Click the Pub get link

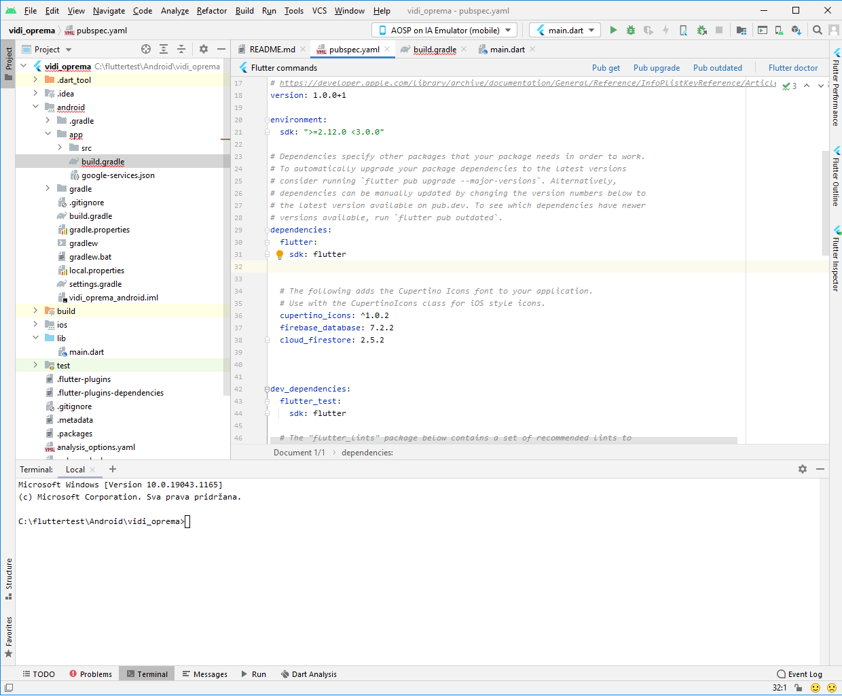(606, 68)
